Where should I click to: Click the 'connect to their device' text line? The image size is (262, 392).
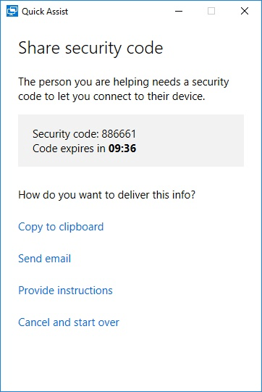[111, 96]
